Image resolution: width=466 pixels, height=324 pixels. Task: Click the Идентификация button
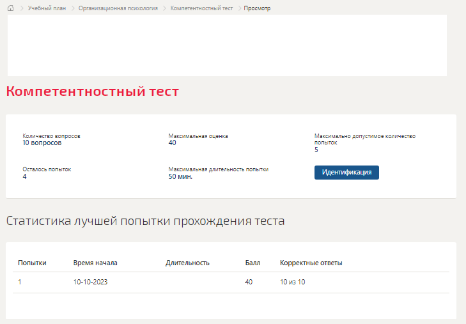(346, 173)
